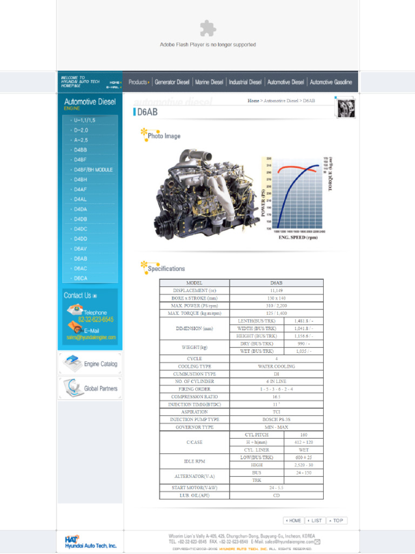Viewport: 415px width, 554px height.
Task: Click the telephone icon in Contact Us
Action: tap(75, 310)
